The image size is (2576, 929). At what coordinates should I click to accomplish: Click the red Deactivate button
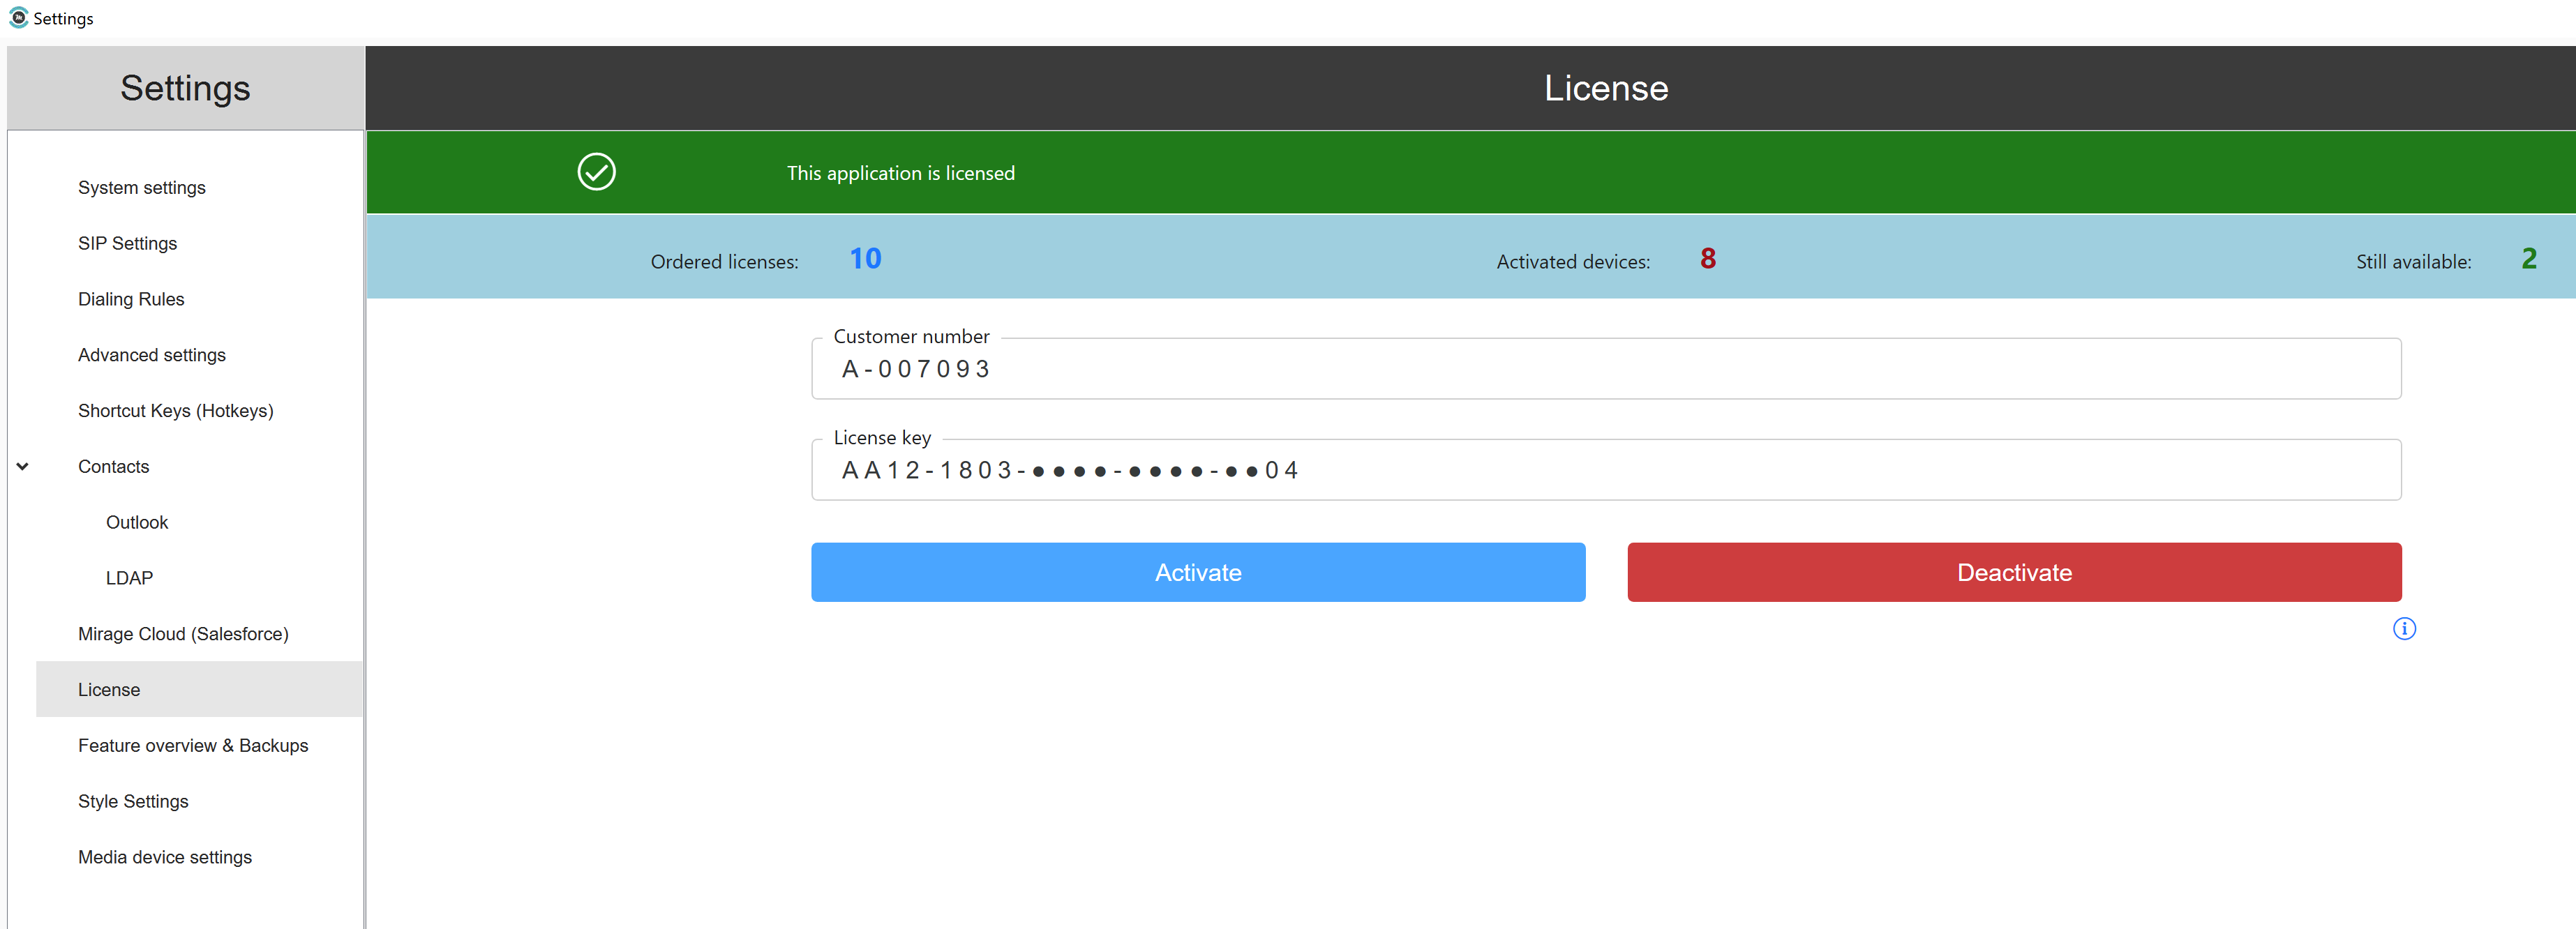coord(2014,572)
